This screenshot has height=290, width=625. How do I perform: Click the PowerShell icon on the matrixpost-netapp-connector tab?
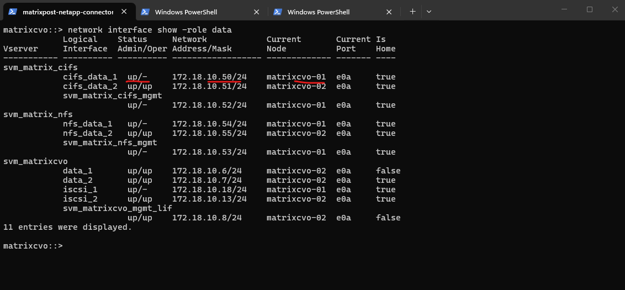pos(12,12)
